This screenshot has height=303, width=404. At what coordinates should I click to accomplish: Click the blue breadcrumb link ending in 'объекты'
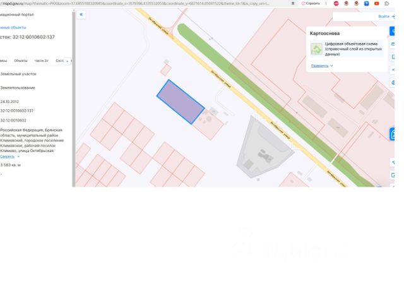click(x=13, y=27)
